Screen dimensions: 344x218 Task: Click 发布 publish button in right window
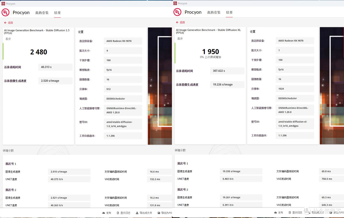(279, 213)
